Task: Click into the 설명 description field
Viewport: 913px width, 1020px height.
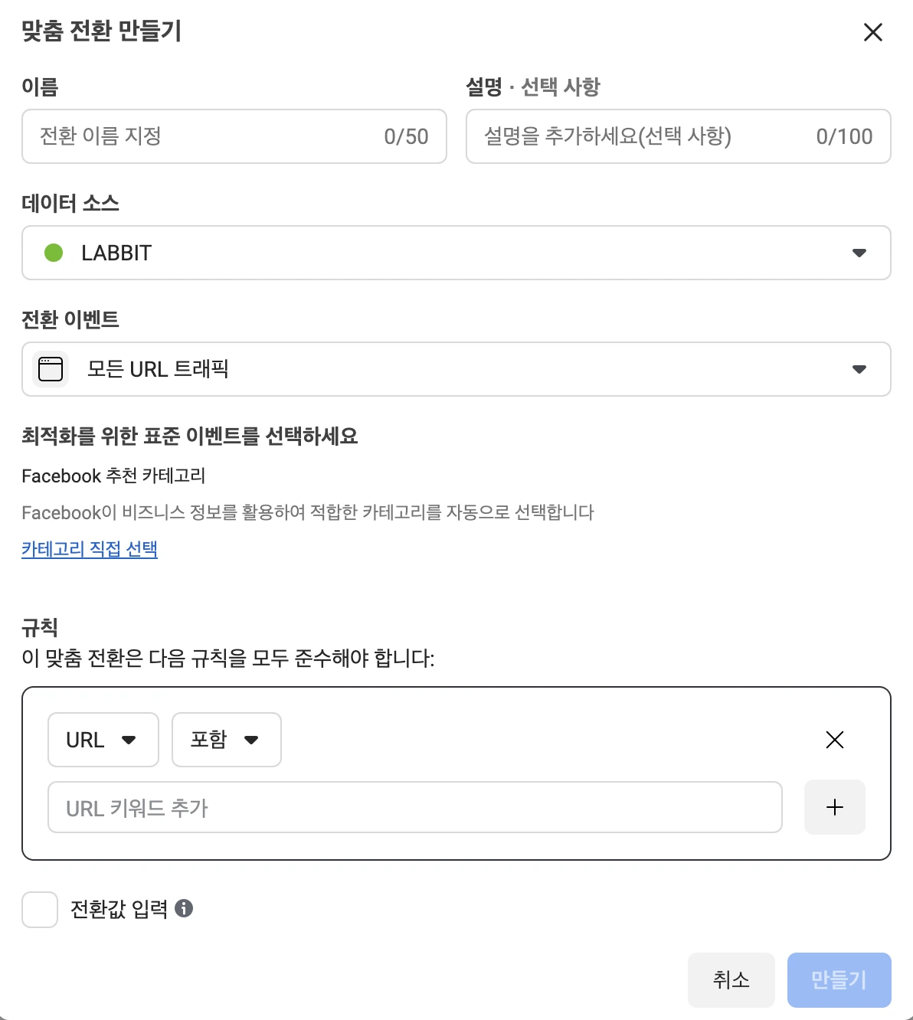Action: click(x=643, y=136)
